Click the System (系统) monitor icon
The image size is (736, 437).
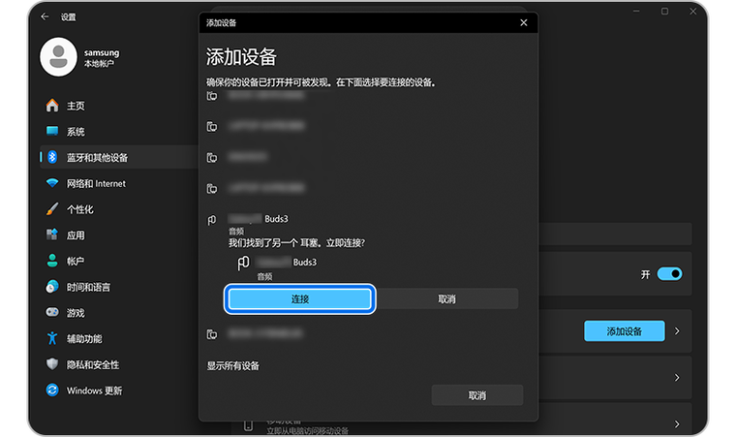point(52,131)
